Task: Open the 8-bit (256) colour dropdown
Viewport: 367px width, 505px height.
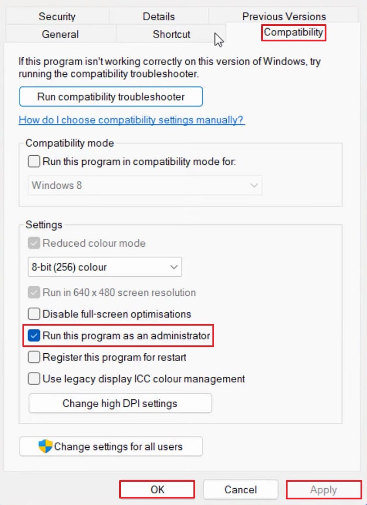Action: tap(104, 267)
